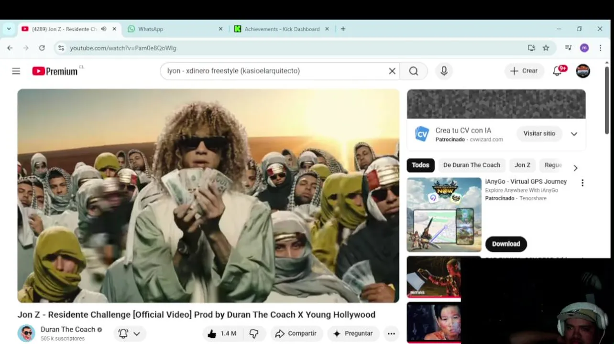Click the "505 k suscriptores" text
The width and height of the screenshot is (614, 344).
[63, 339]
